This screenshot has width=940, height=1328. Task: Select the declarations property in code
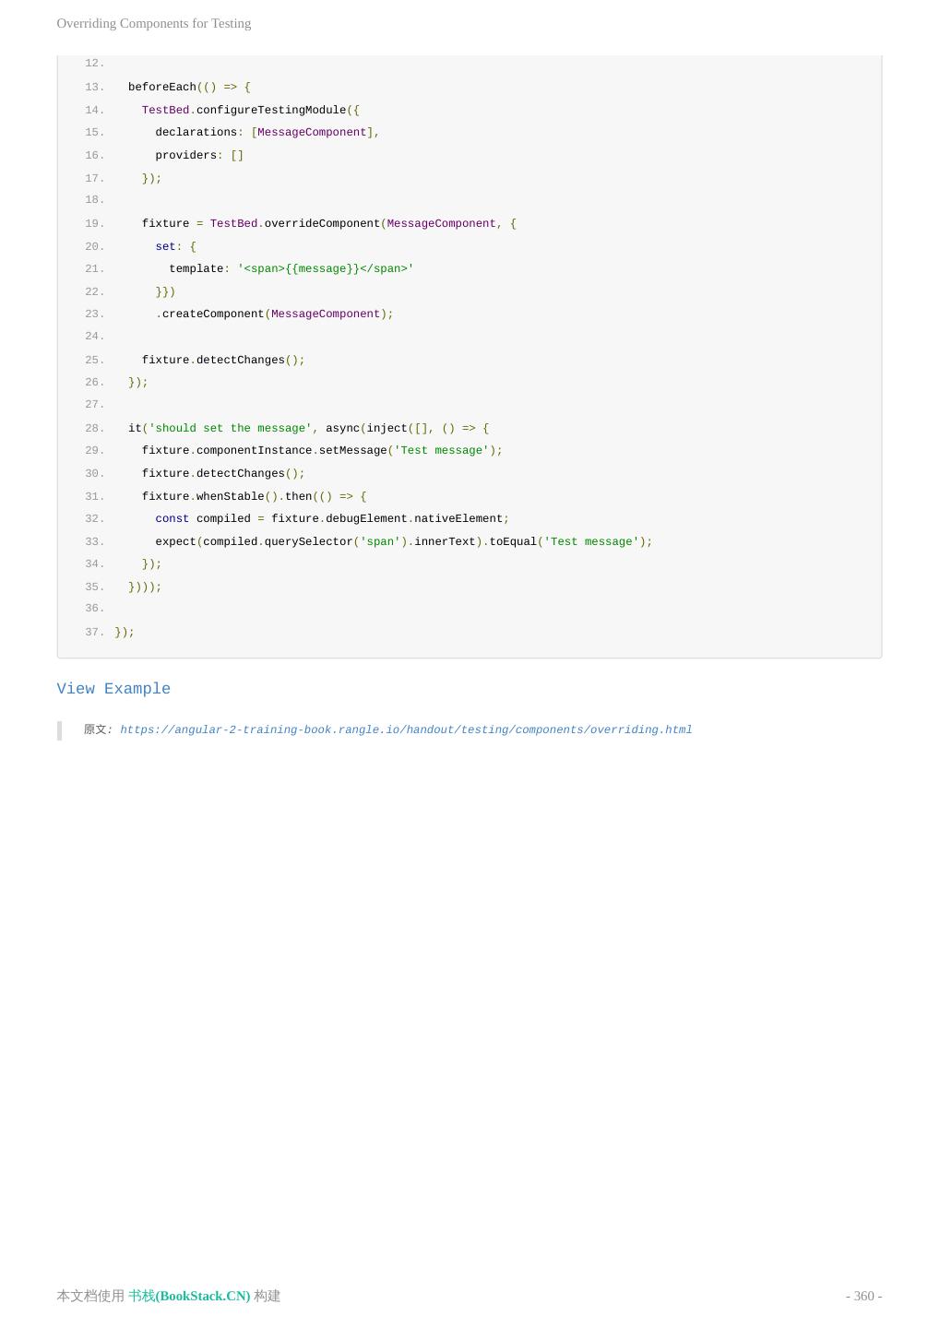point(196,132)
